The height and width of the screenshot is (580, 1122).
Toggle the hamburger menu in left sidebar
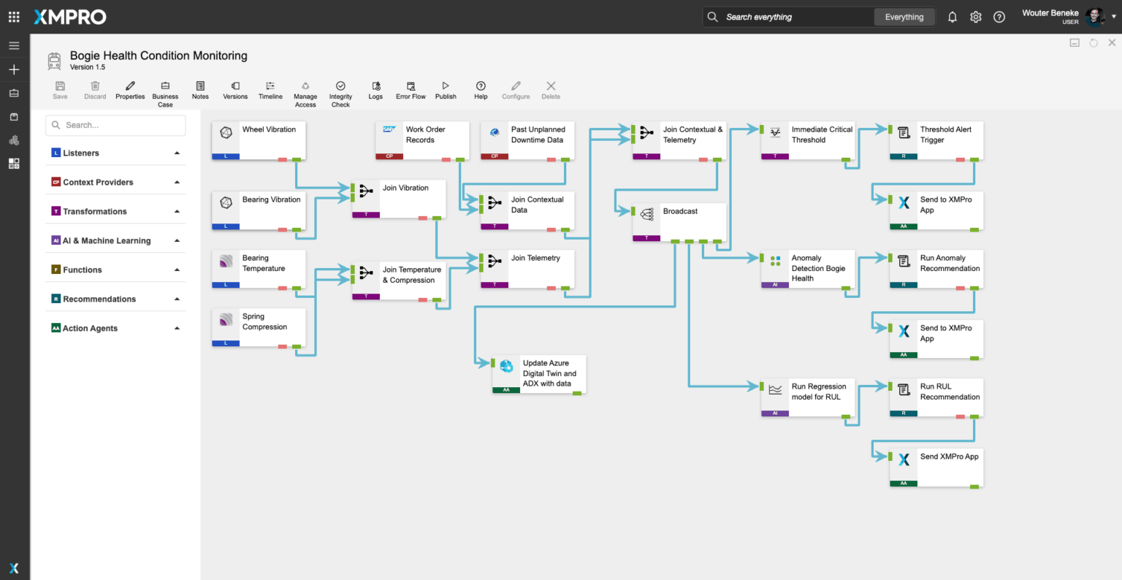pyautogui.click(x=14, y=45)
